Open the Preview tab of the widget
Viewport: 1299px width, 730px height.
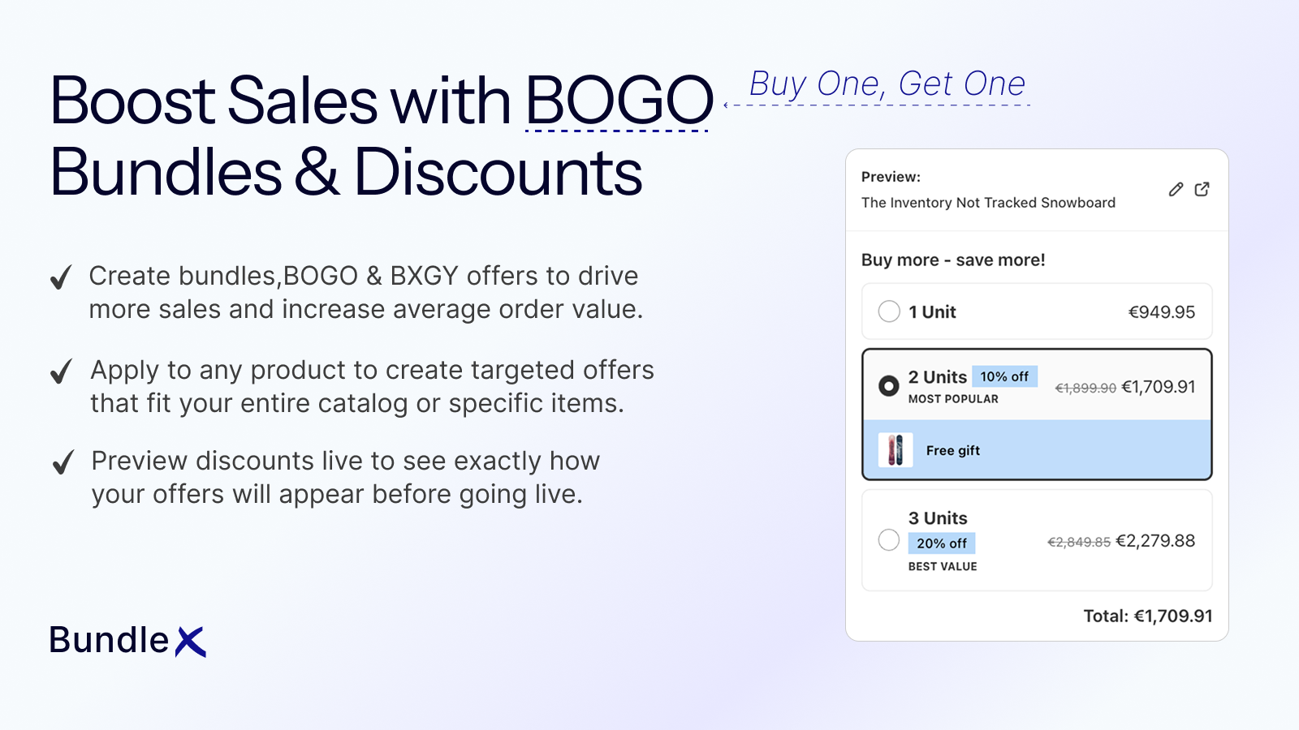click(x=889, y=176)
